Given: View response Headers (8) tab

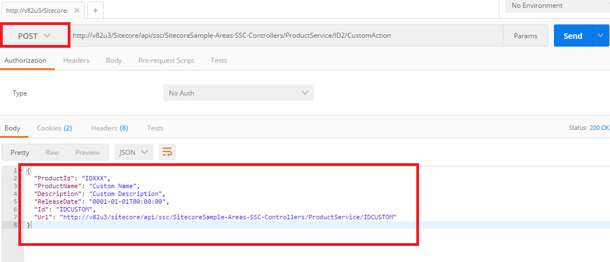Looking at the screenshot, I should click(109, 128).
